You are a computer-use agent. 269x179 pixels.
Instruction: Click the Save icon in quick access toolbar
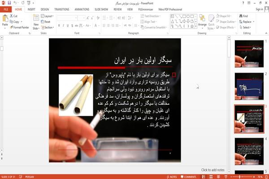[x=9, y=3]
